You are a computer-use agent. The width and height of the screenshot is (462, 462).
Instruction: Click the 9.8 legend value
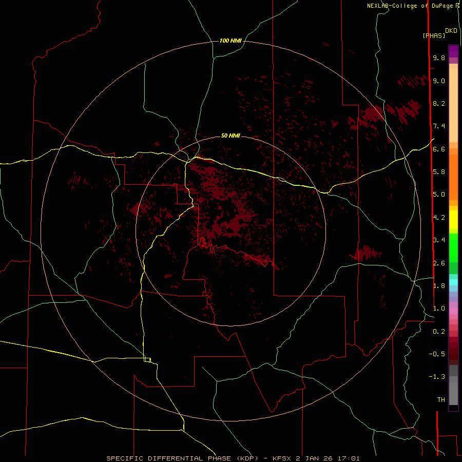(x=439, y=57)
